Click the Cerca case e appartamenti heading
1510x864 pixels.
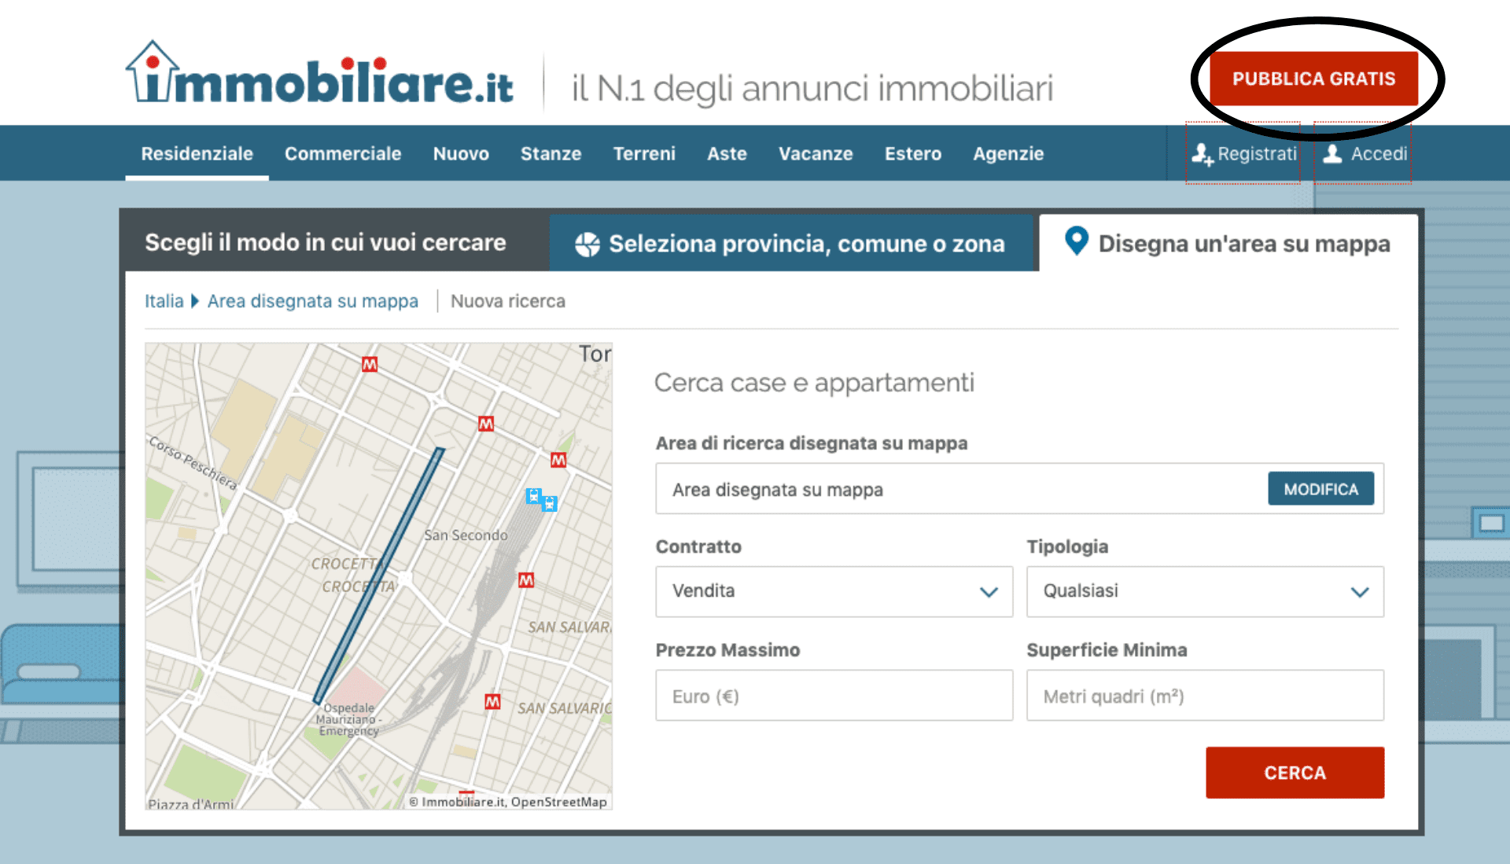(x=814, y=383)
